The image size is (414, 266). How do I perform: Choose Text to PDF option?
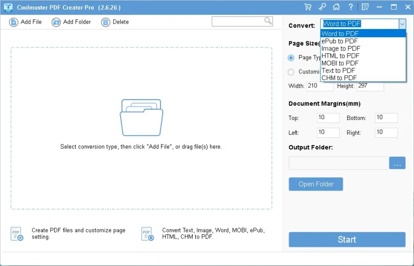point(363,70)
